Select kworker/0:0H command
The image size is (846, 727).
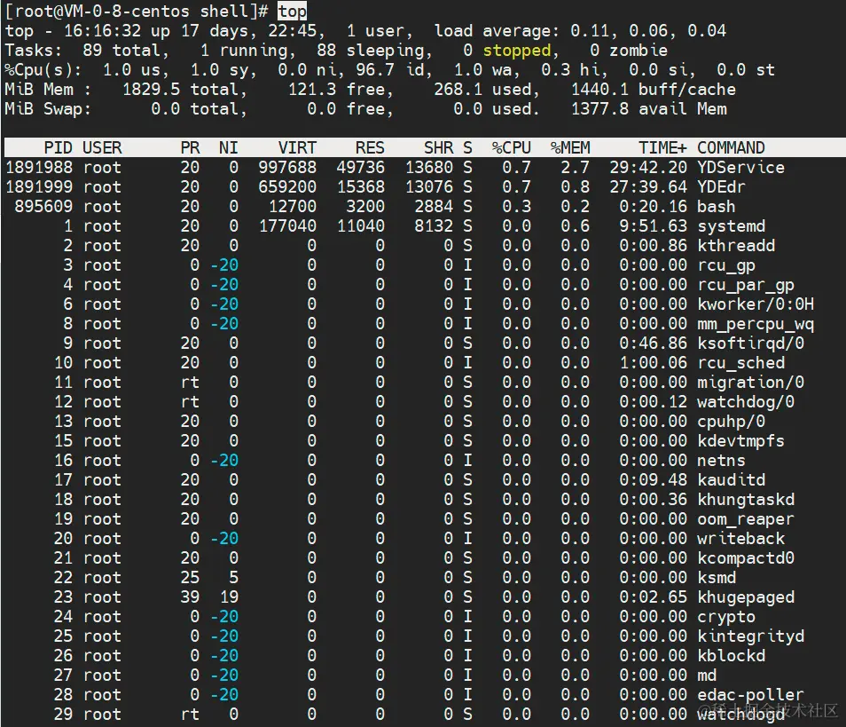pos(756,304)
